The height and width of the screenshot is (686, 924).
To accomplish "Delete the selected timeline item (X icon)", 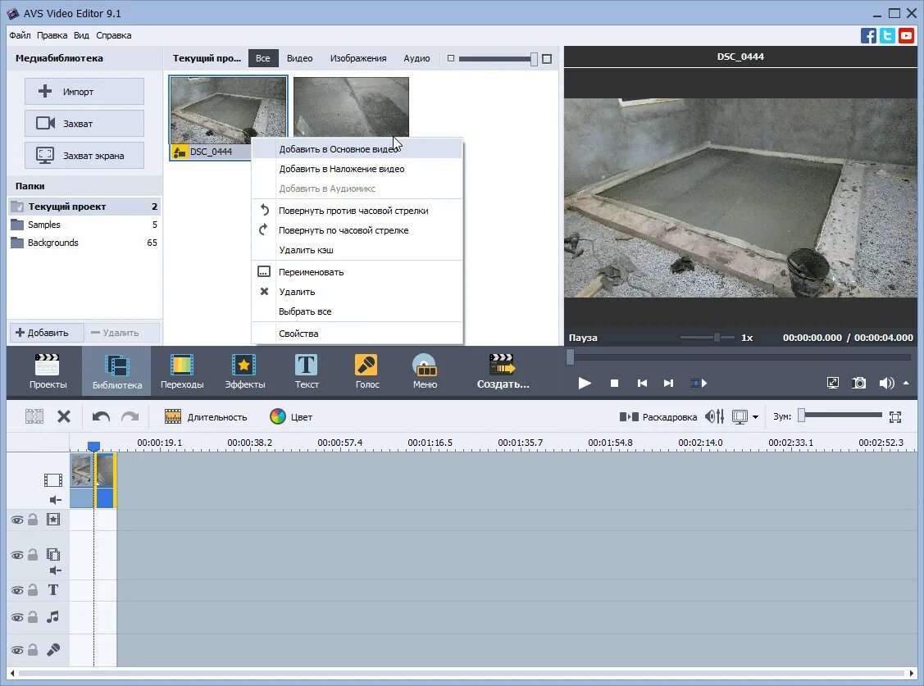I will click(x=64, y=417).
